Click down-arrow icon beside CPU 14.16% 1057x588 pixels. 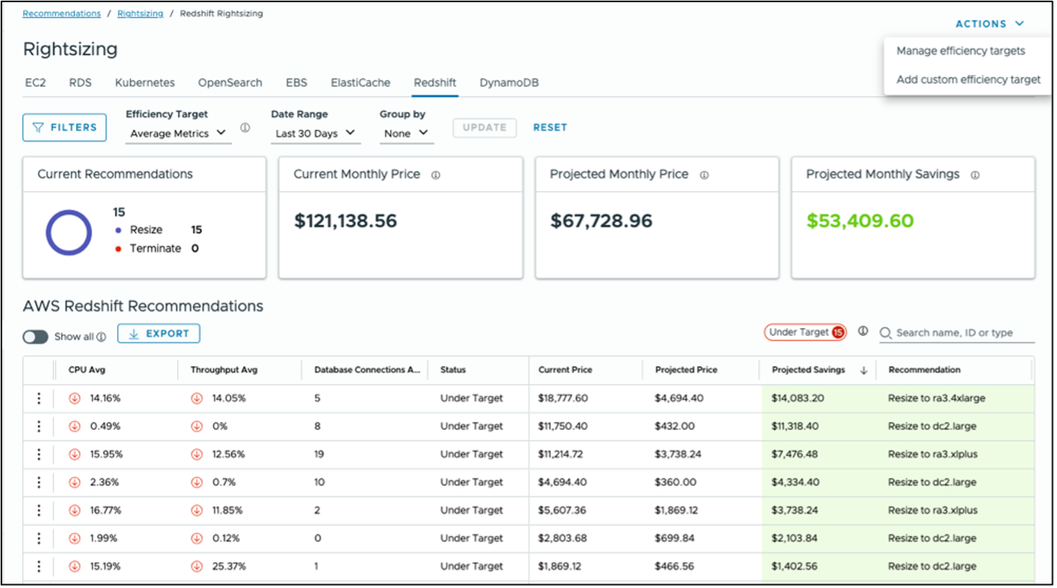coord(75,398)
